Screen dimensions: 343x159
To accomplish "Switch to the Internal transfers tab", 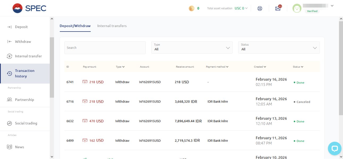I will 112,26.
